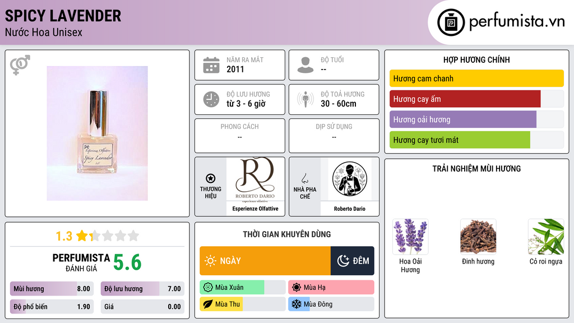574x323 pixels.
Task: Click the Độ phổ biến 1.90 score bar
Action: (52, 307)
